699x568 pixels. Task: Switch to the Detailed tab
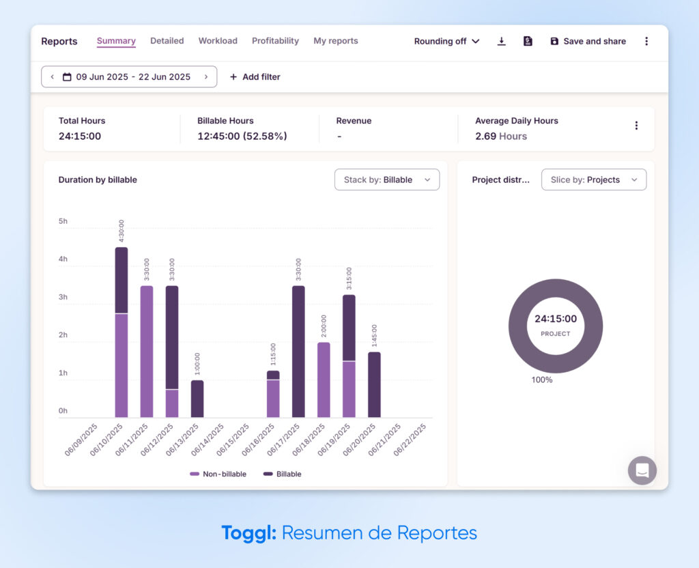[167, 41]
